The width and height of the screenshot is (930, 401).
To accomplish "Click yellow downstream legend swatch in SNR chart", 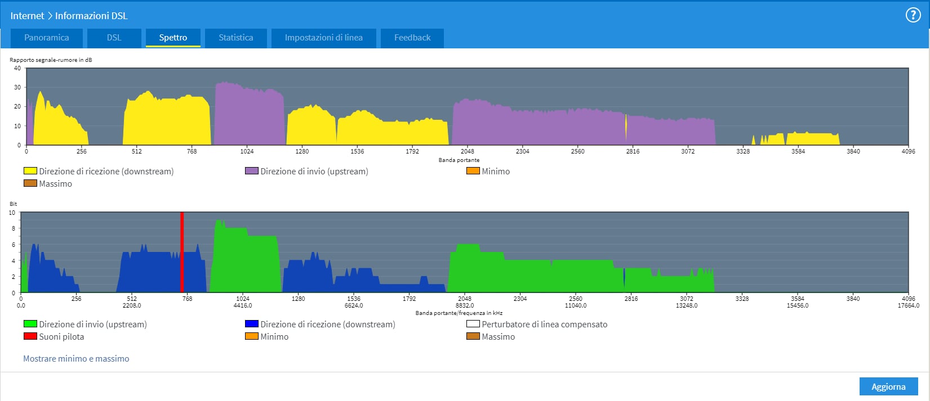I will (x=30, y=171).
